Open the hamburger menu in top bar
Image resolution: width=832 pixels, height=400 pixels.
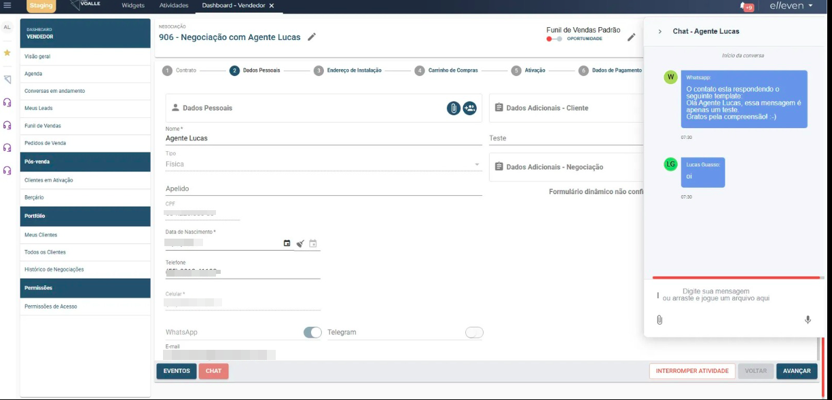[7, 5]
